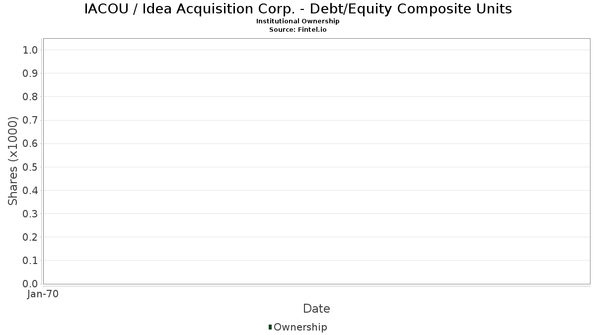Click the green Ownership legend color swatch
Viewport: 596px width, 335px height.
pyautogui.click(x=270, y=327)
